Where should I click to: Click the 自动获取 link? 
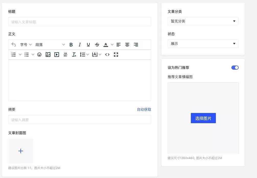pos(144,109)
